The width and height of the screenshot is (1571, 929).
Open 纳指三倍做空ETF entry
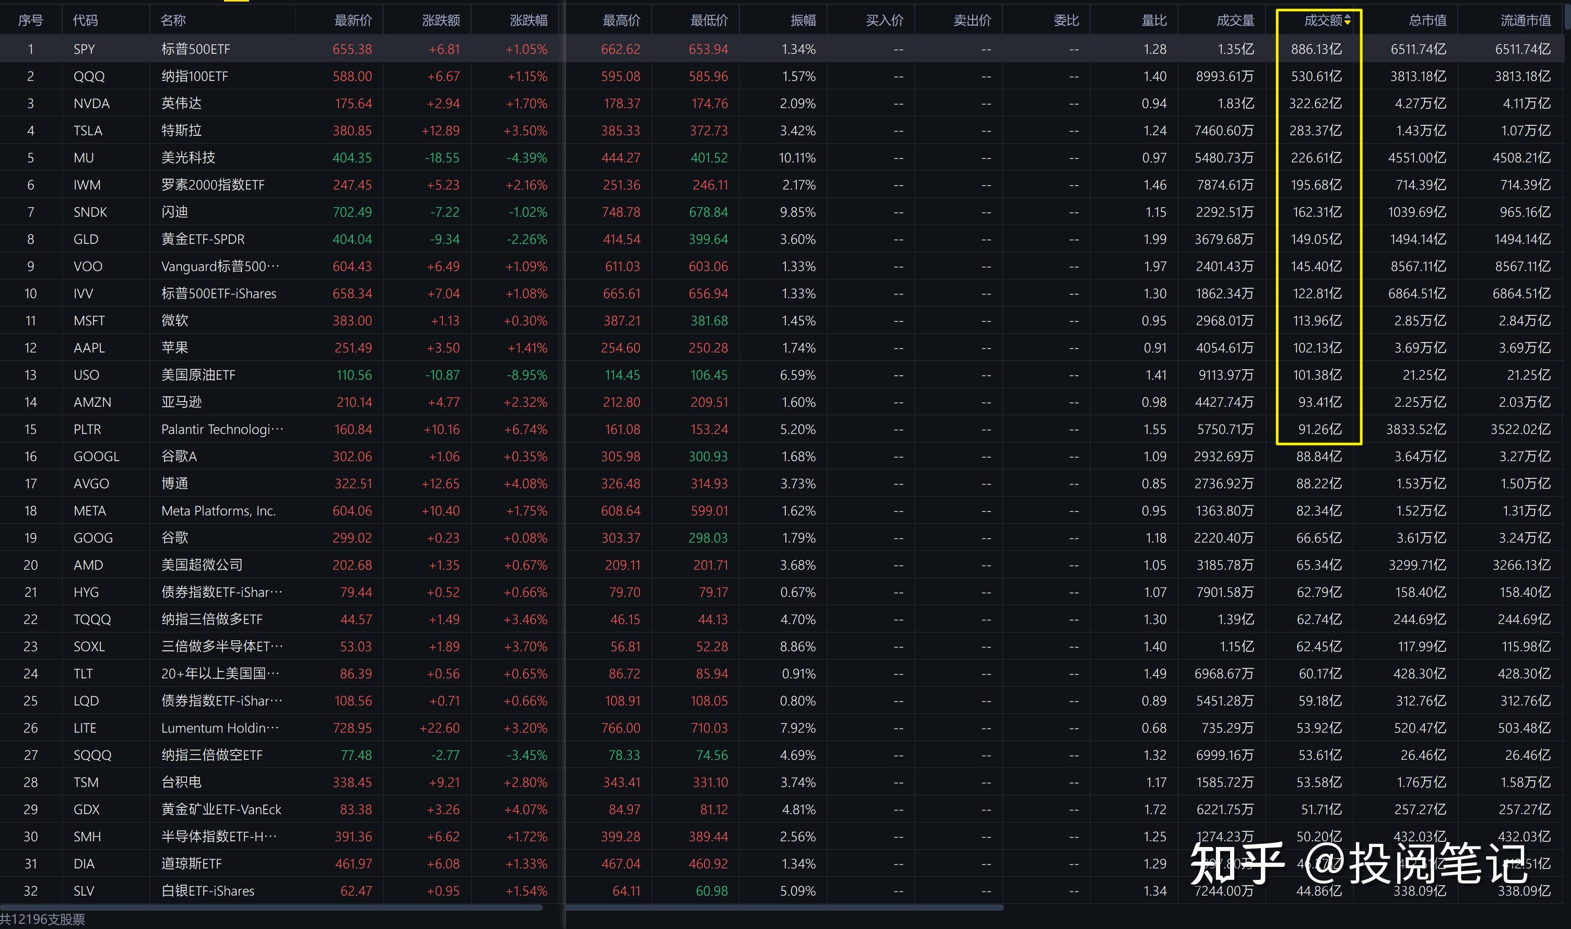point(211,755)
